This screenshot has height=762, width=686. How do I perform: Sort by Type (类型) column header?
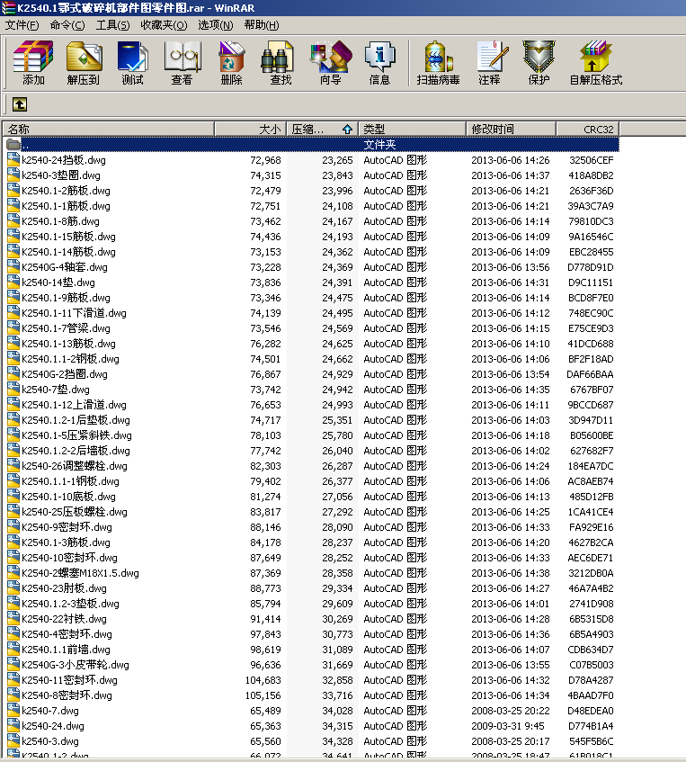point(412,130)
